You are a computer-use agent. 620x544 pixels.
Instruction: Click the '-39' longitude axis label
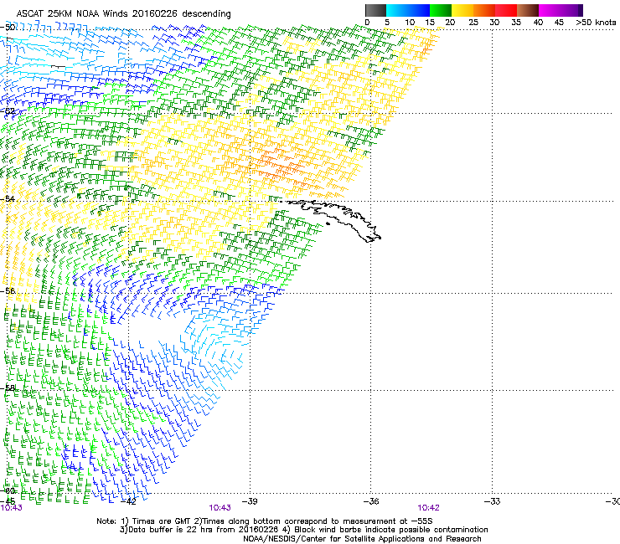pyautogui.click(x=250, y=501)
